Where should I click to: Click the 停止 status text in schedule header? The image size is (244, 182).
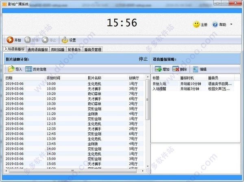coord(143,59)
